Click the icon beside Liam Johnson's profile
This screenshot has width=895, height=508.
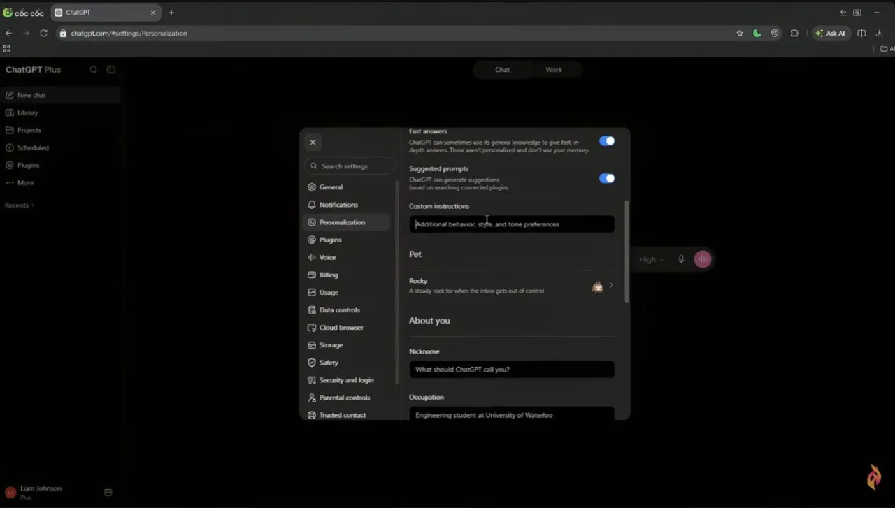108,493
